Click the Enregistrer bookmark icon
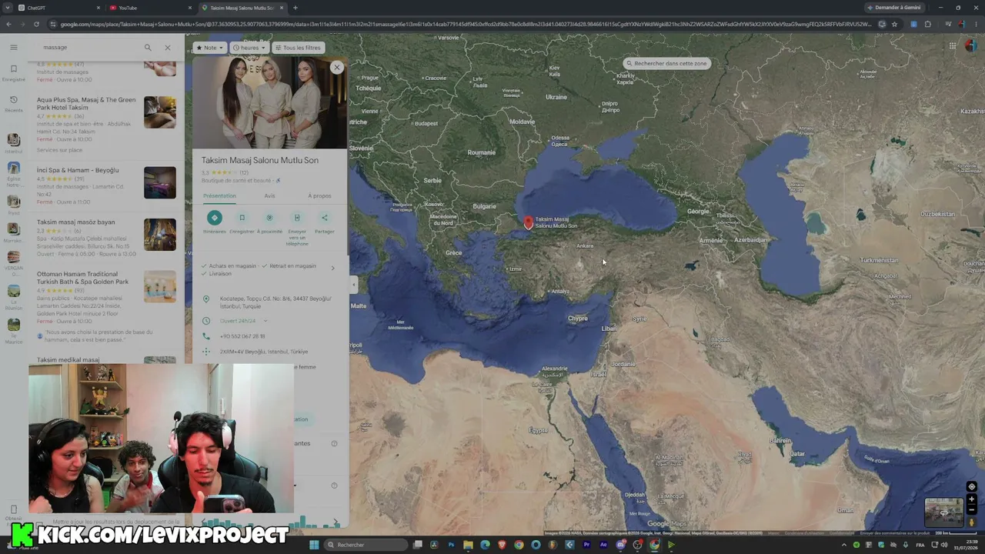Screen dimensions: 985x554 pos(242,218)
